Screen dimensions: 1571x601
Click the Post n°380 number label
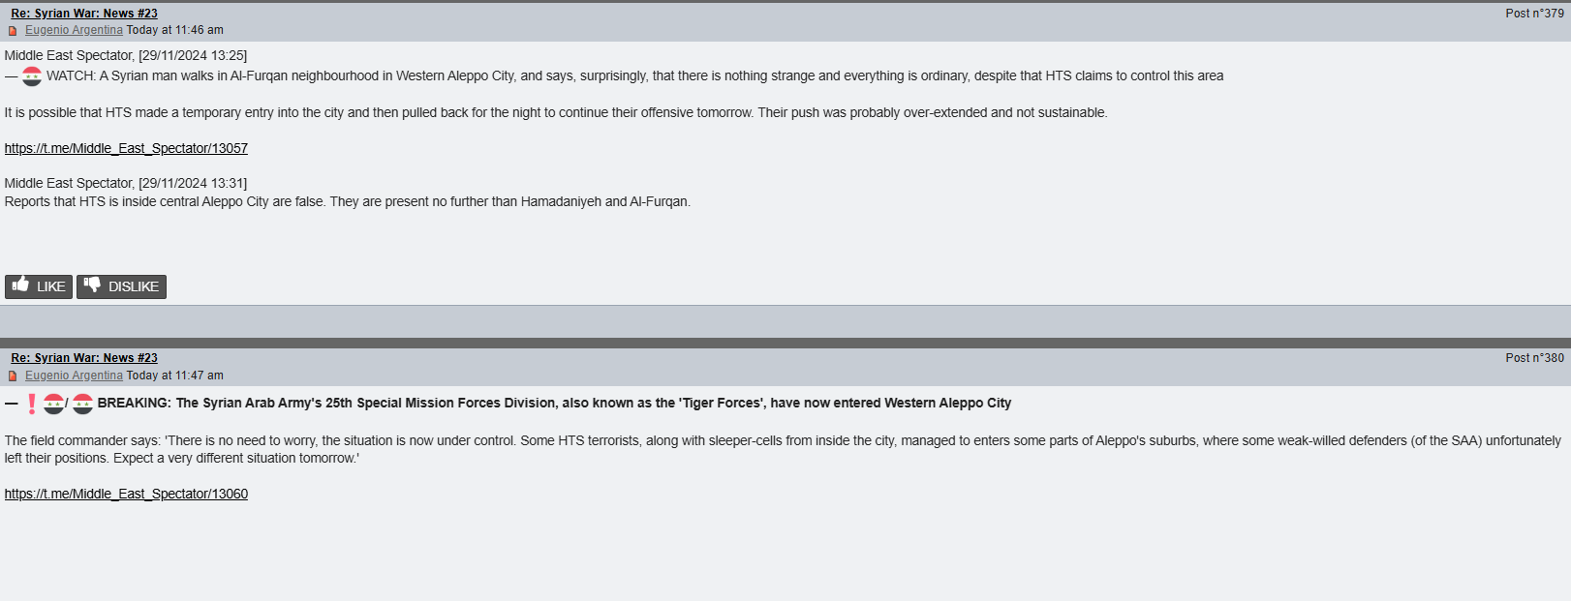click(1534, 358)
